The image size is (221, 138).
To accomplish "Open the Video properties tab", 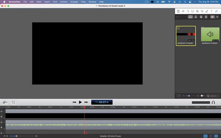I will point(178,11).
